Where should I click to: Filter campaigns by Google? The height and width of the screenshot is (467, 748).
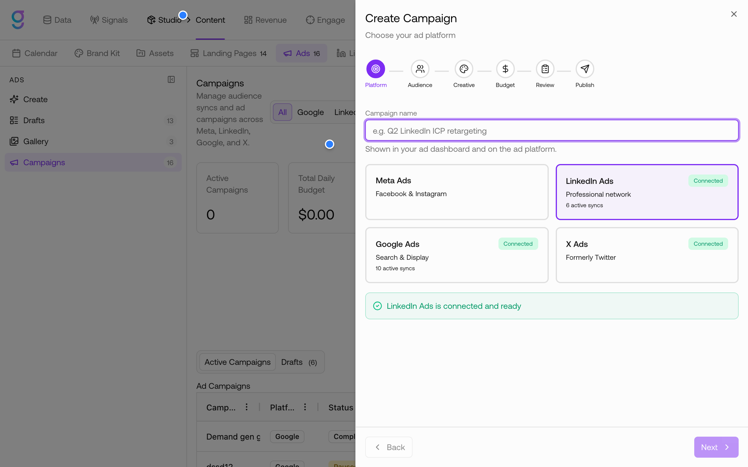(310, 112)
